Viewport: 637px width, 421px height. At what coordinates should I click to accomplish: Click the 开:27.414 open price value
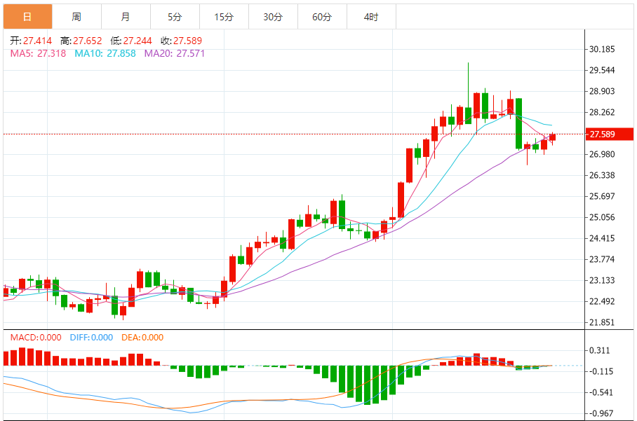(31, 41)
